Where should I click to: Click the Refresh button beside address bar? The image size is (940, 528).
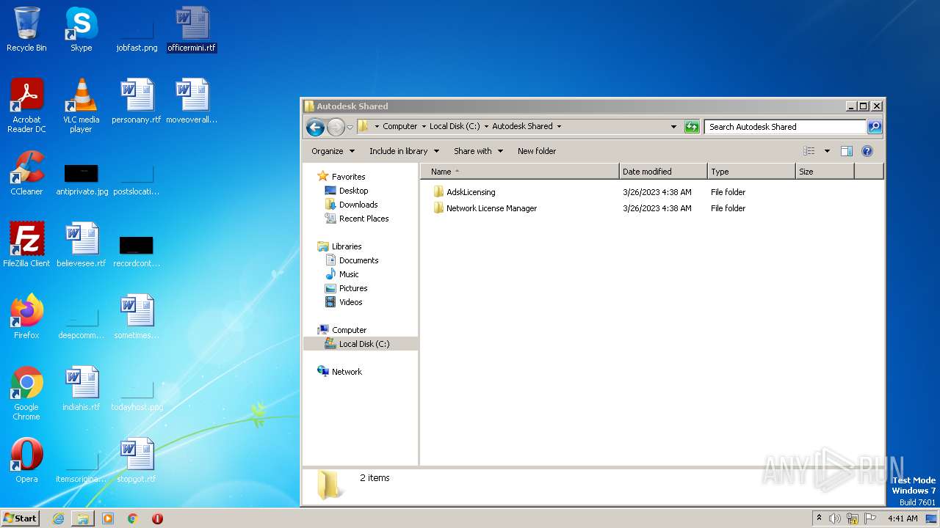(692, 127)
